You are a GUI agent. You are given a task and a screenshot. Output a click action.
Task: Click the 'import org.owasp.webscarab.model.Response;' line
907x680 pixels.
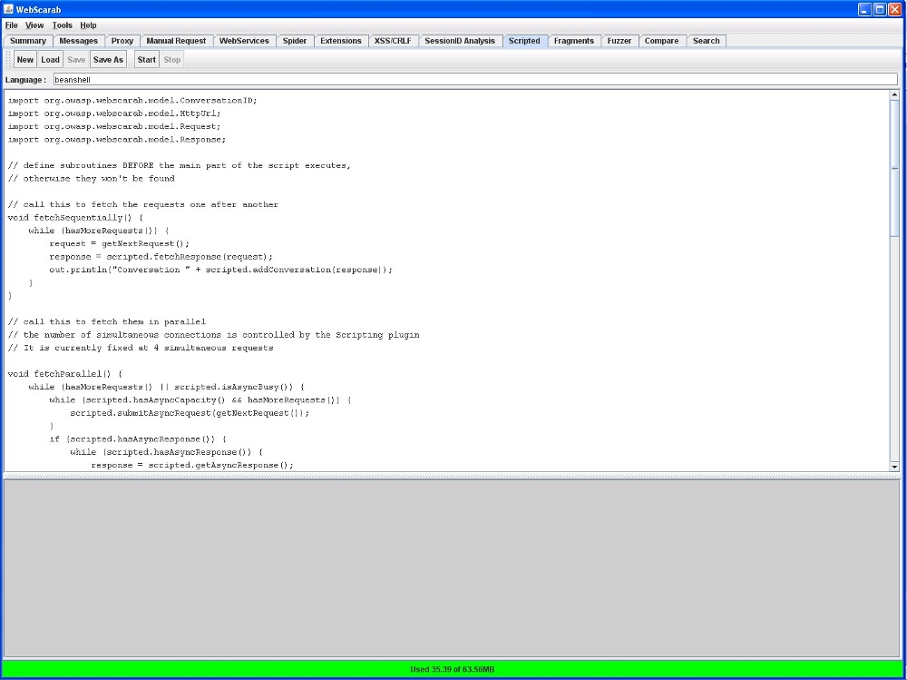117,140
